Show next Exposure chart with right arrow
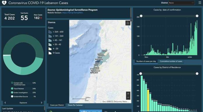This screenshot has width=203, height=112. pos(42,103)
